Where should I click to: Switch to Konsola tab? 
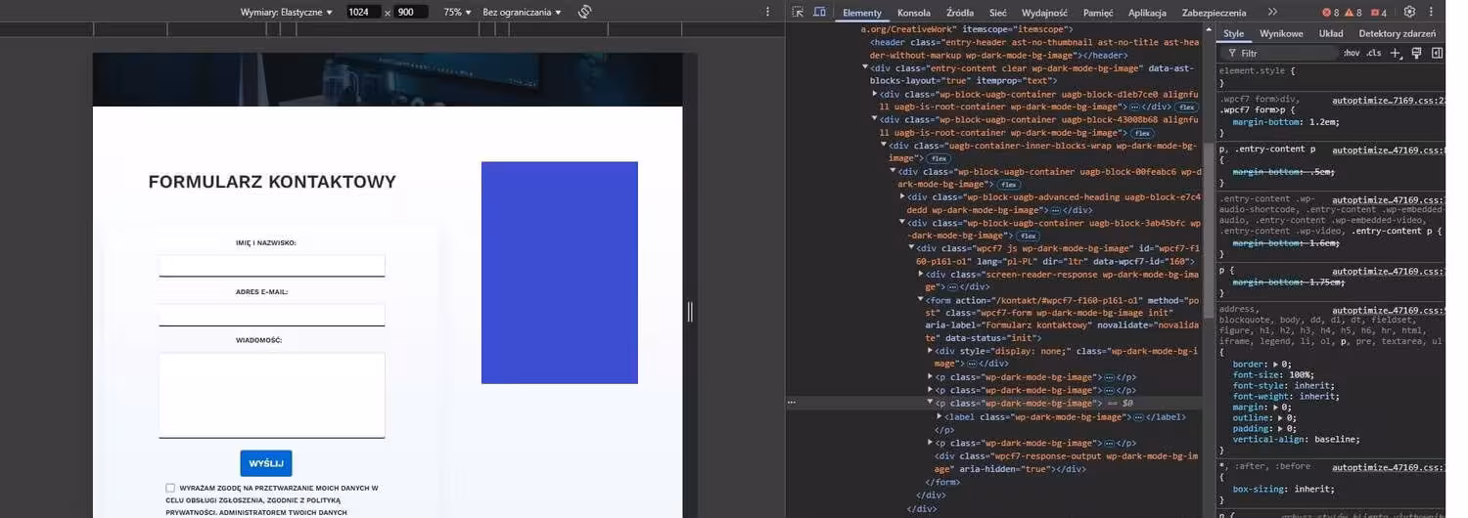[913, 13]
